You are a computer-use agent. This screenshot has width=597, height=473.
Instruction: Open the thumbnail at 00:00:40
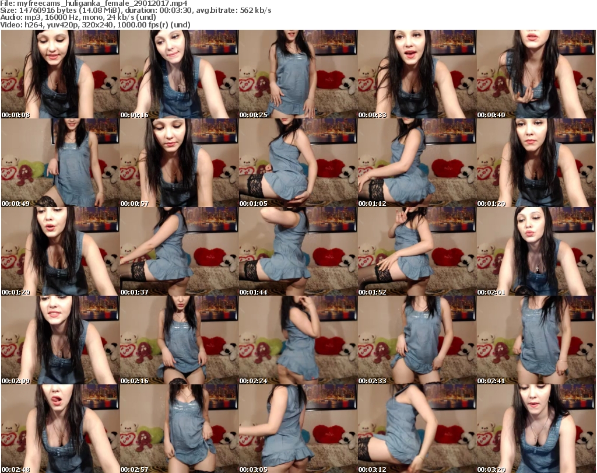pyautogui.click(x=536, y=74)
